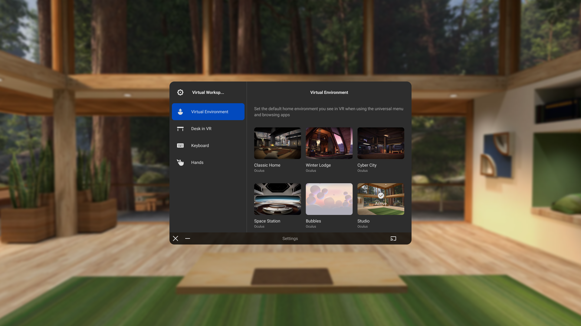581x326 pixels.
Task: Close the Settings panel
Action: 176,238
